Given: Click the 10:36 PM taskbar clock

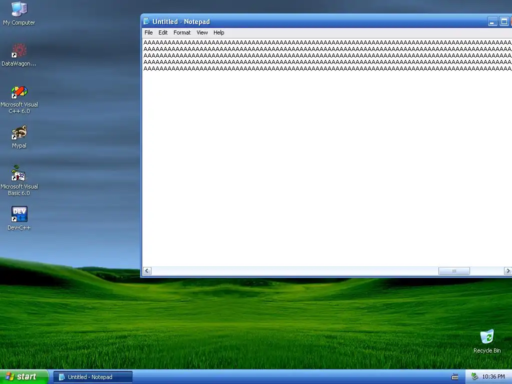Looking at the screenshot, I should point(493,377).
